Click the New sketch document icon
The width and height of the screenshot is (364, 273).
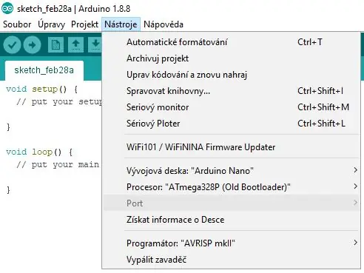[x=55, y=44]
